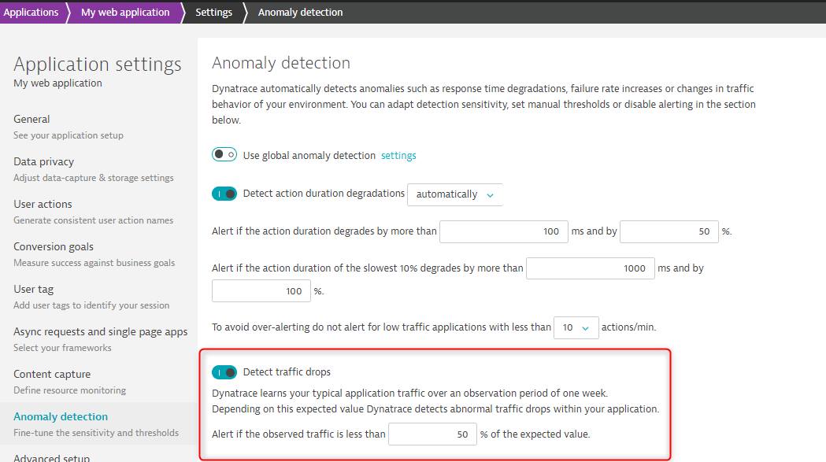
Task: Toggle Detect action duration degradations switch
Action: tap(224, 194)
